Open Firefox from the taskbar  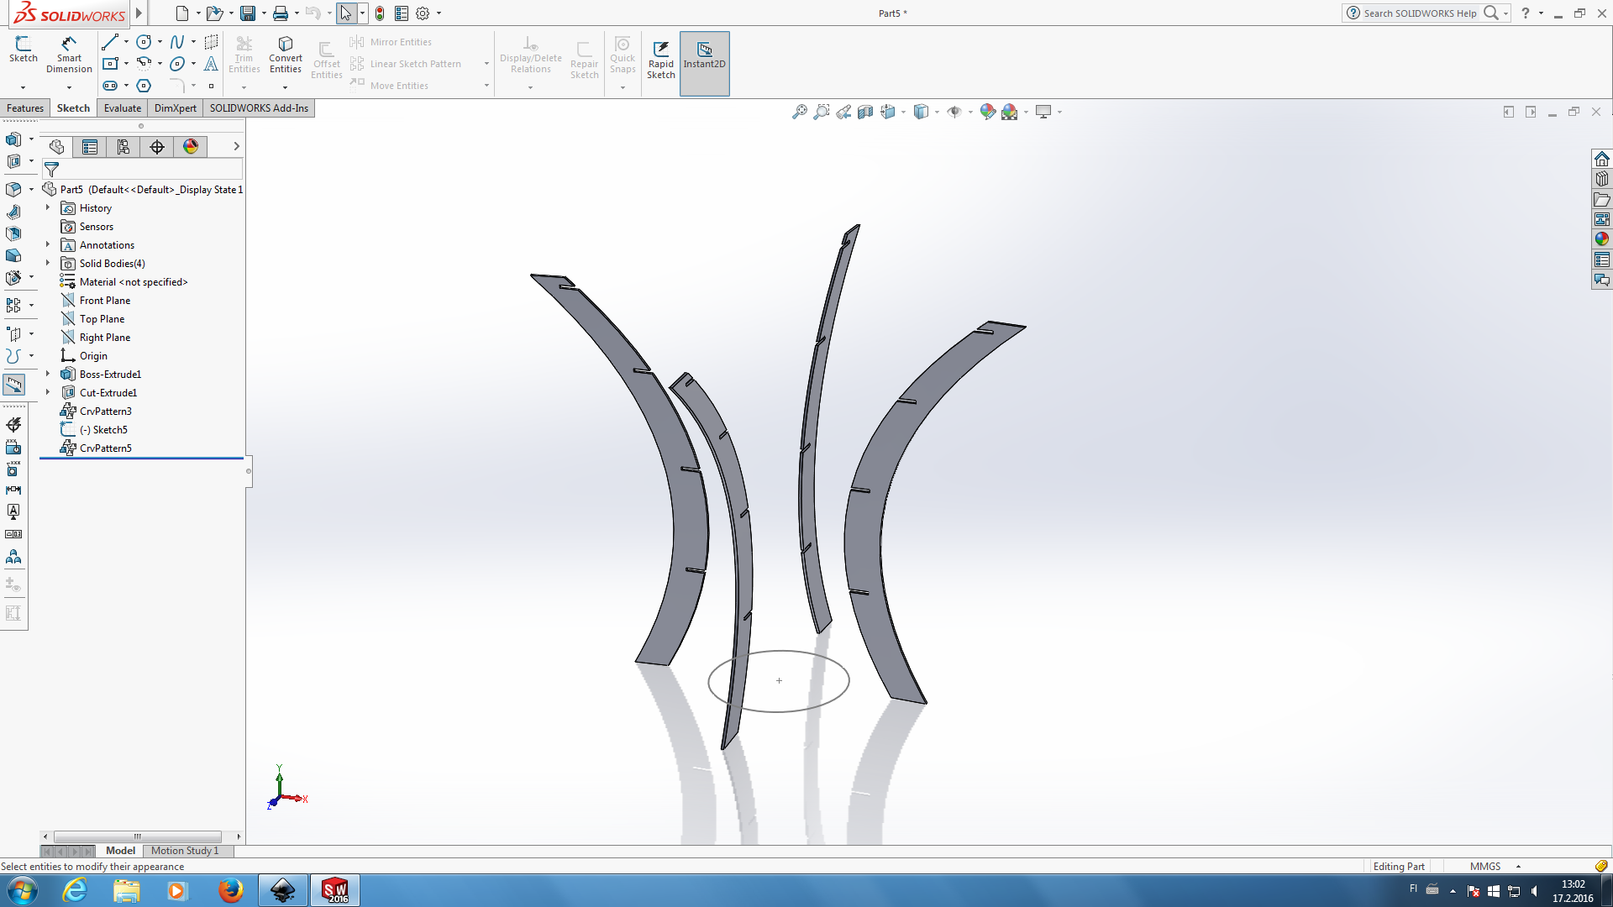click(x=230, y=890)
